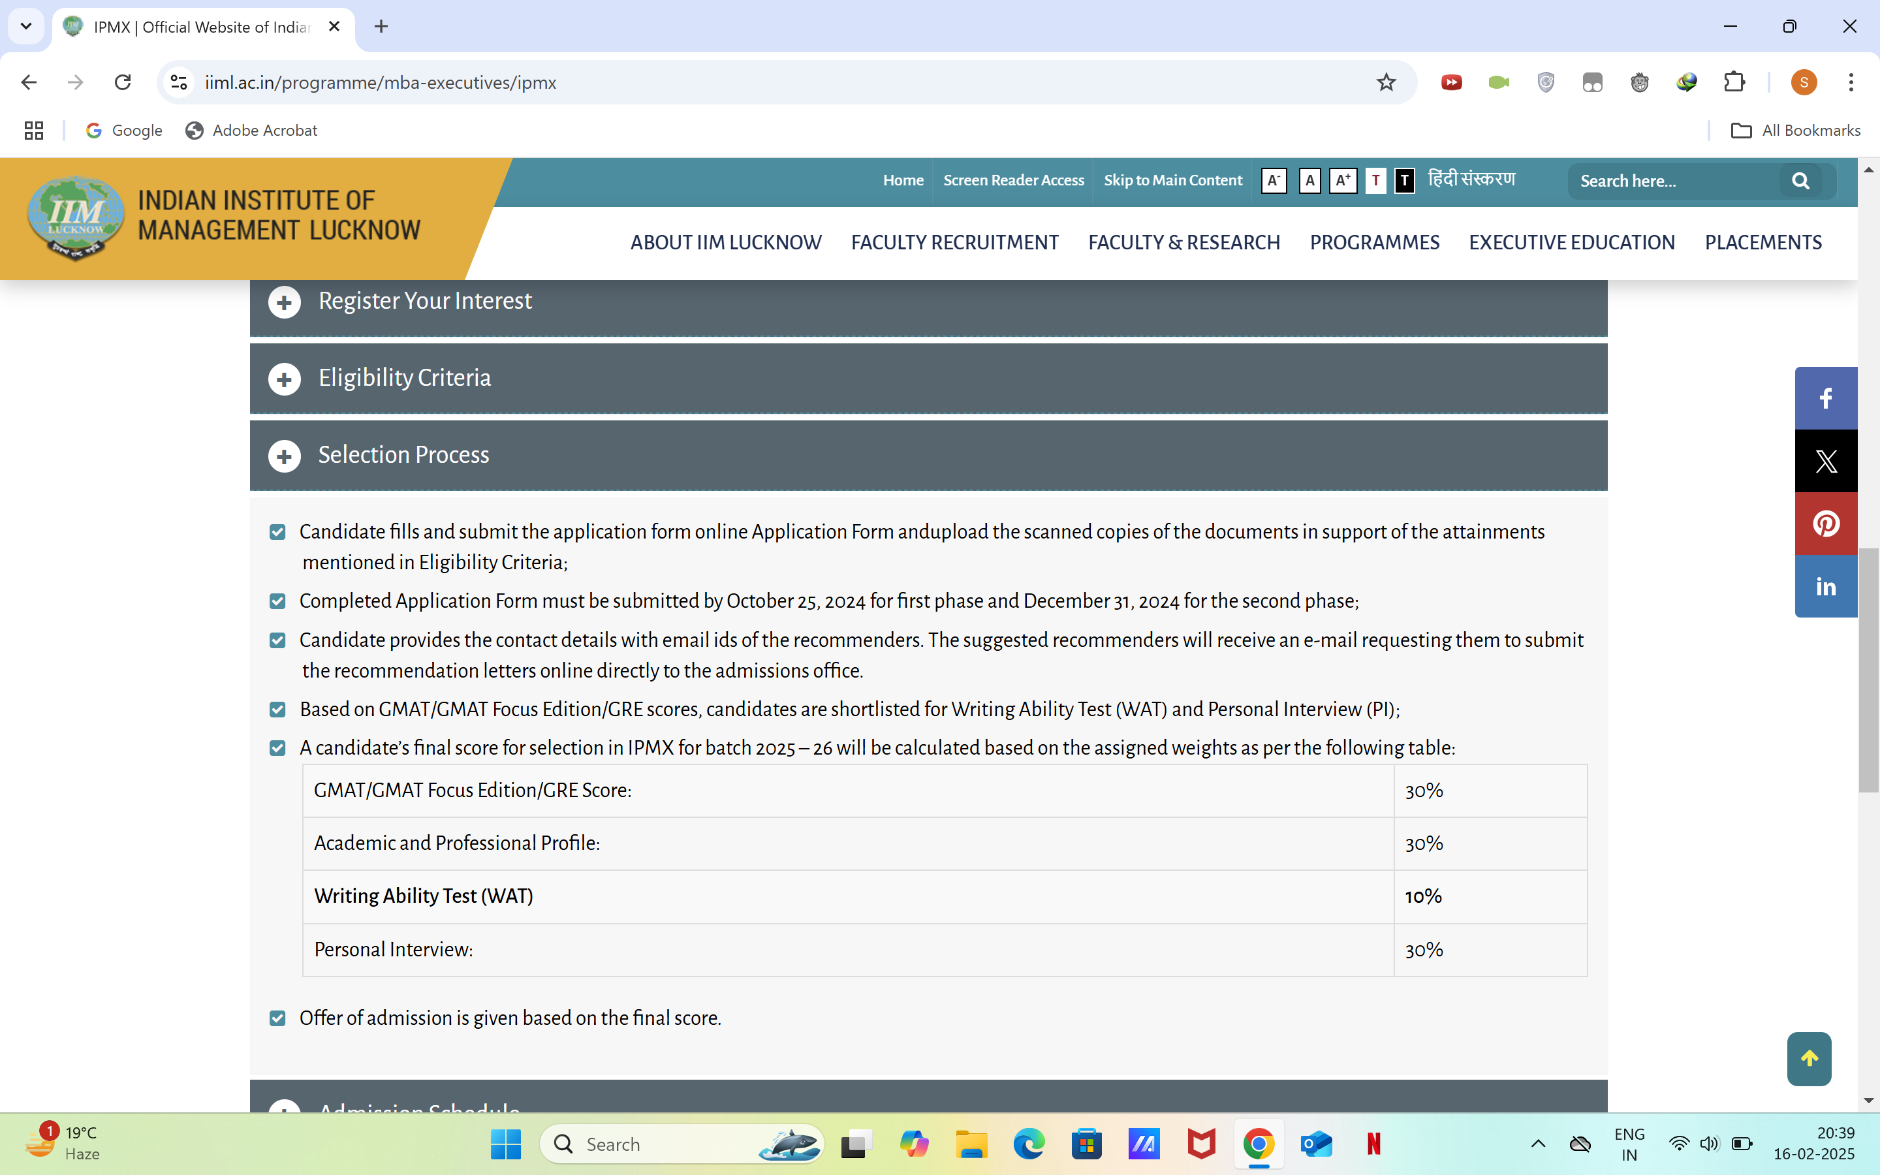Click the Hindi version link
Viewport: 1880px width, 1175px height.
click(x=1471, y=180)
